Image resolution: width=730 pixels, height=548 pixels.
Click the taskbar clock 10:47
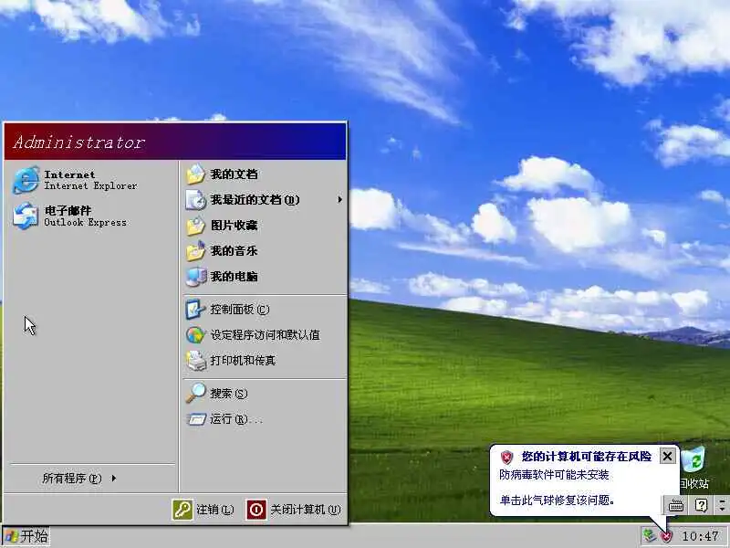click(701, 536)
